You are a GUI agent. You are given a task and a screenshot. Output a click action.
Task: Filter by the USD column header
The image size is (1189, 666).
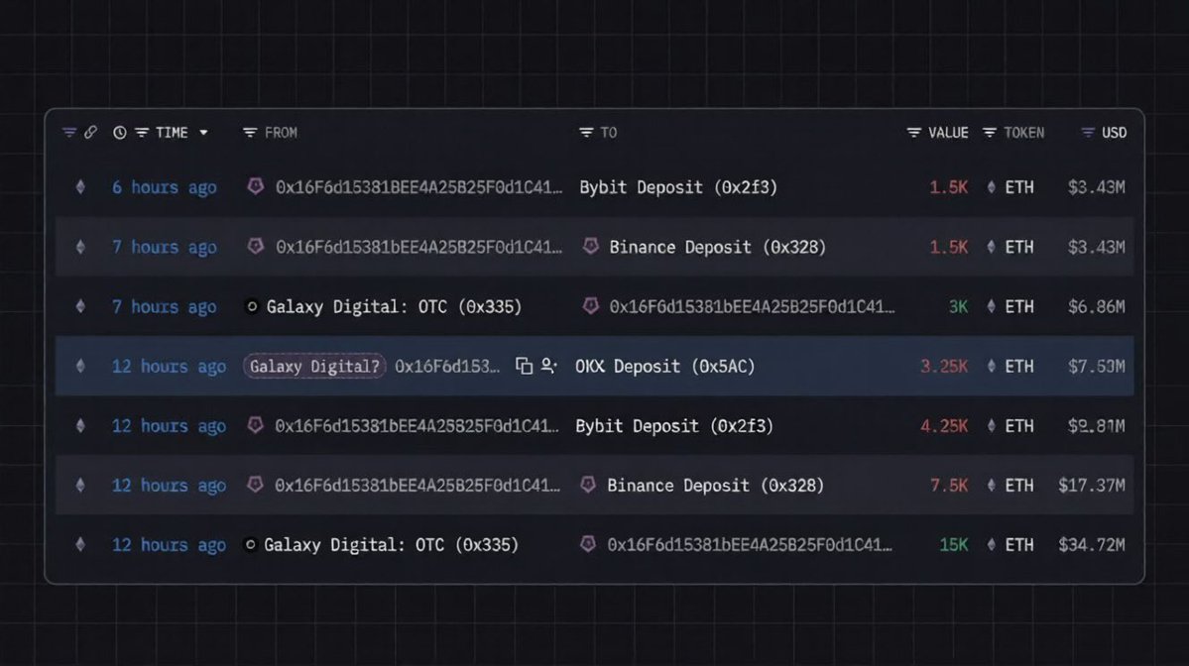coord(1104,133)
